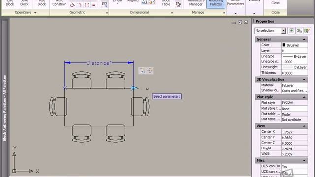Close the drawing viewport window
Viewport: 315px width, 177px height.
(x=246, y=22)
